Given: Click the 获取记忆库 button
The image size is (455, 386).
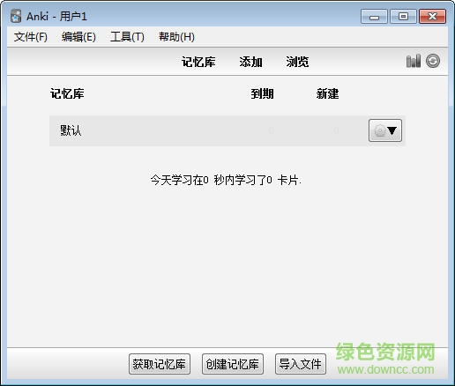Looking at the screenshot, I should click(160, 364).
